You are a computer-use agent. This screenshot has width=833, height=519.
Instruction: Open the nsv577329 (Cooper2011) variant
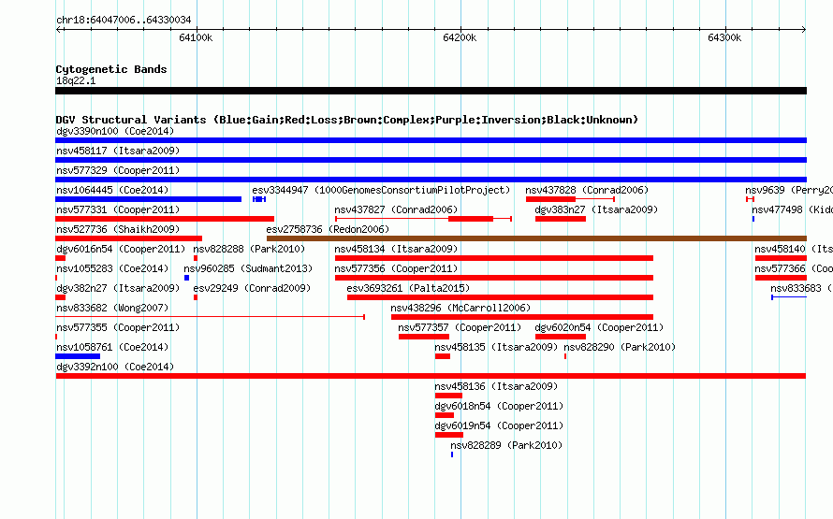pyautogui.click(x=431, y=180)
